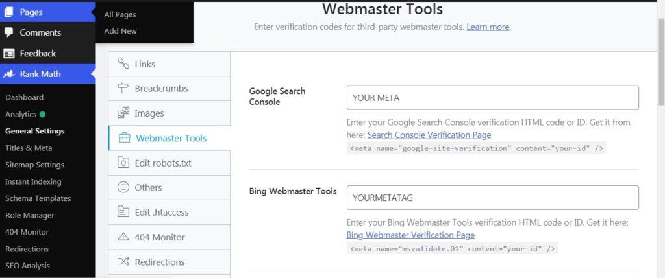
Task: Click the Rank Math chart icon
Action: (x=9, y=74)
